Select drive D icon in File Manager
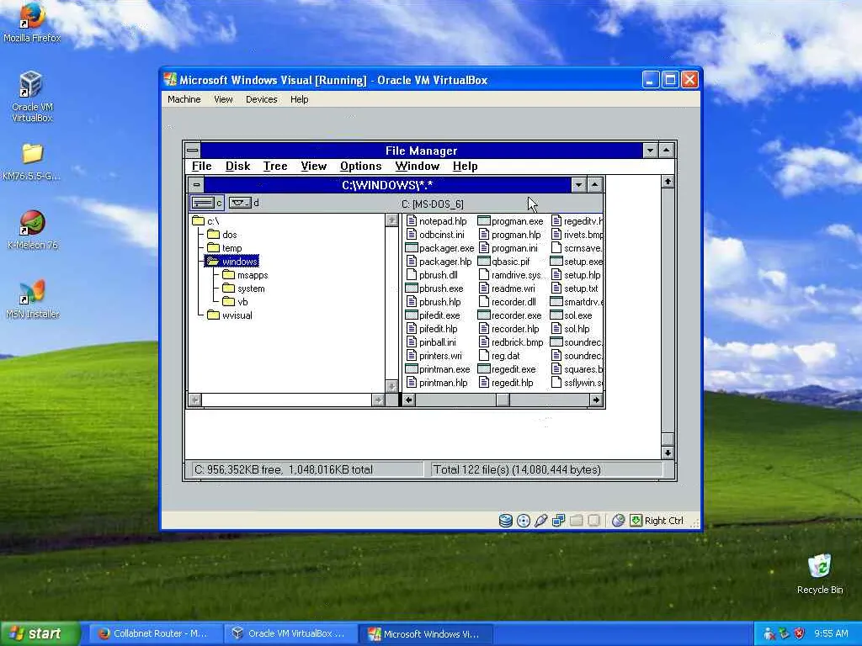This screenshot has width=862, height=646. (244, 204)
